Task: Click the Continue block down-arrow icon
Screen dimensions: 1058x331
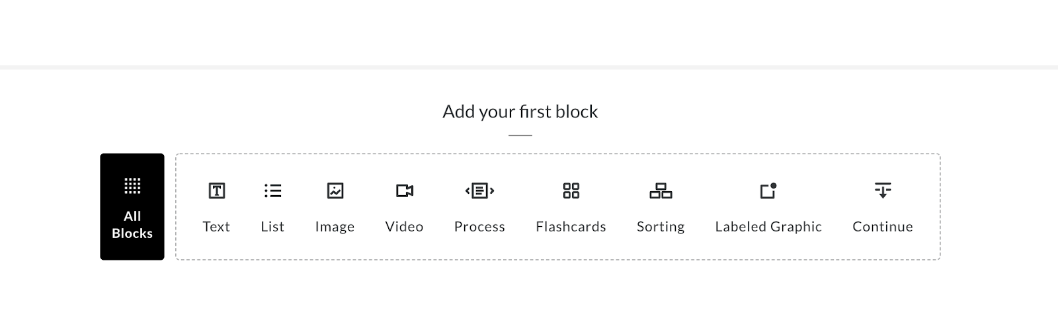Action: (883, 191)
